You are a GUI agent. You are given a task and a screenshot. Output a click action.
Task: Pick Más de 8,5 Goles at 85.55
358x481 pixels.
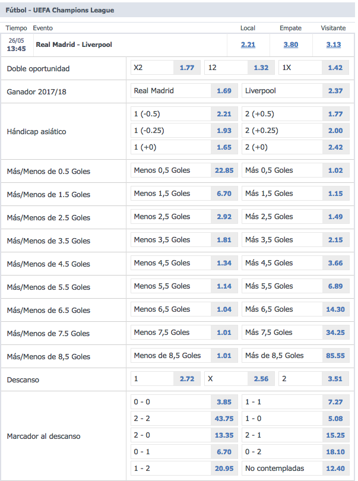tap(335, 356)
